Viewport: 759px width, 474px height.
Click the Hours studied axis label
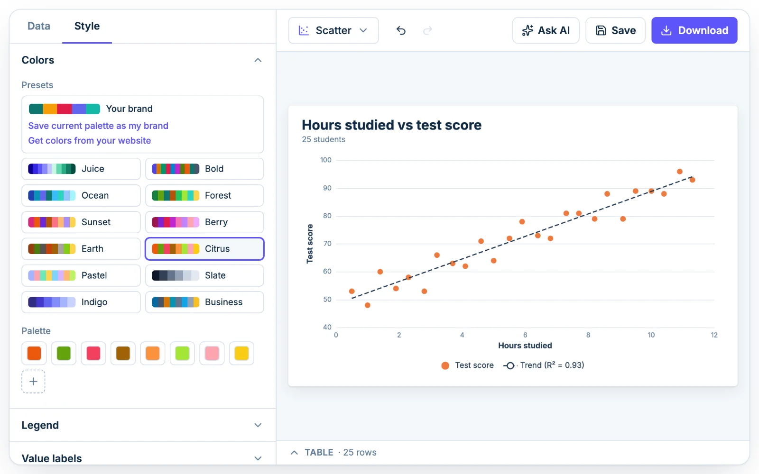point(525,346)
